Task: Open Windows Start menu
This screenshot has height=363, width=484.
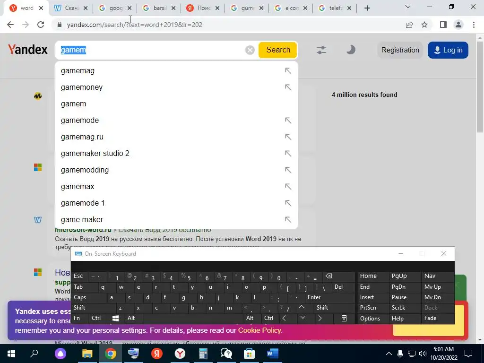Action: [x=11, y=354]
